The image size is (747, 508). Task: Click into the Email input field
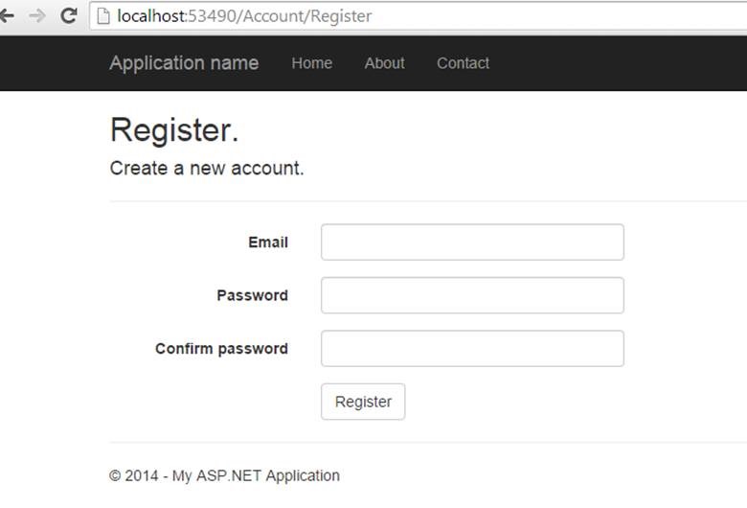pyautogui.click(x=472, y=242)
